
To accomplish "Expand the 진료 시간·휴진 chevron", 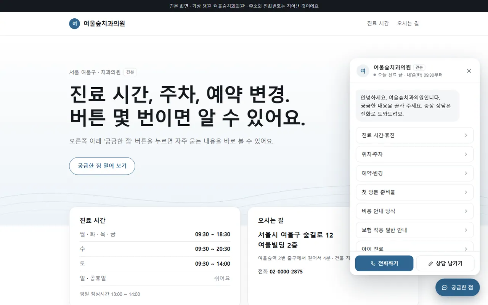I will 466,135.
